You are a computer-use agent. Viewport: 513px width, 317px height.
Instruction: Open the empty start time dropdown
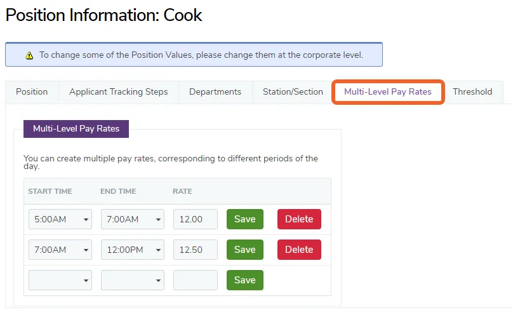60,280
